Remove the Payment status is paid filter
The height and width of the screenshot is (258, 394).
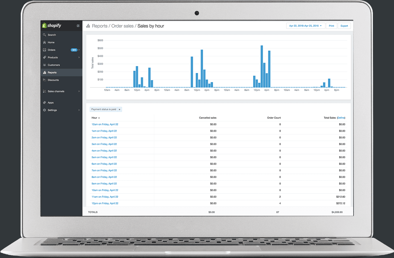tap(119, 109)
